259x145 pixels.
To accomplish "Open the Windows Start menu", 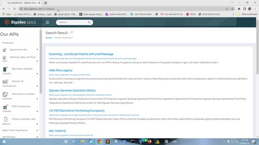I will click(x=4, y=141).
